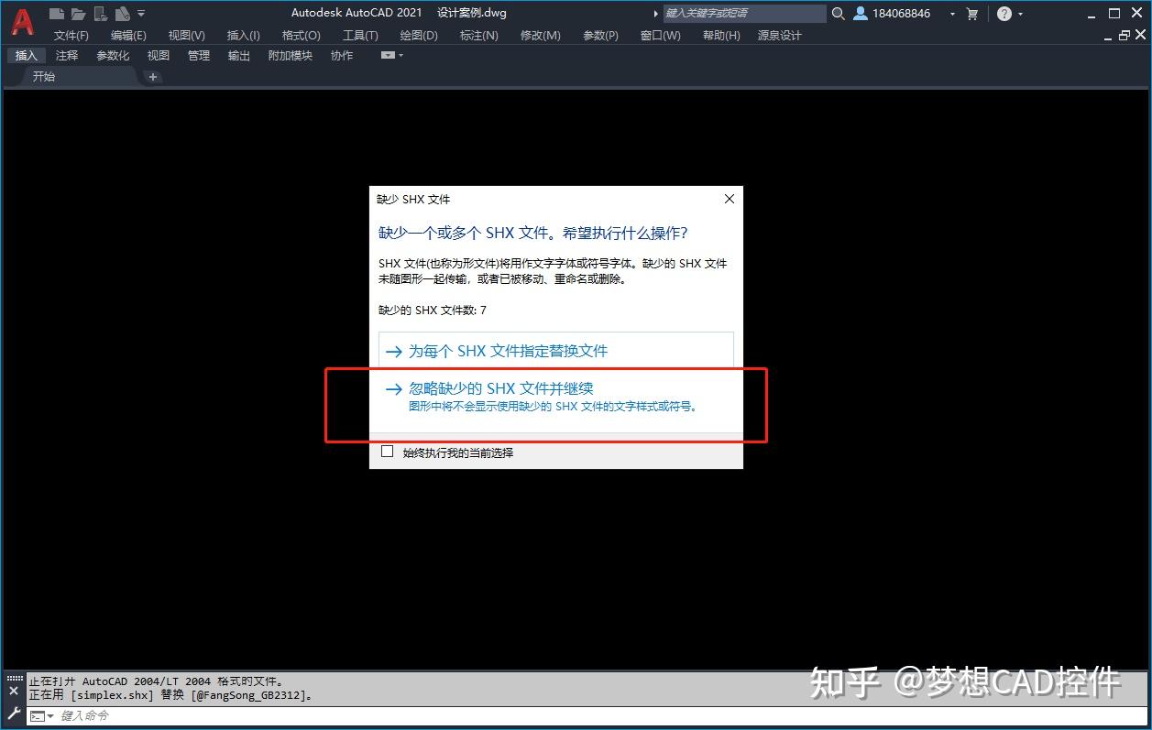Switch to the 视图 ribbon tab
1152x730 pixels.
[x=159, y=56]
